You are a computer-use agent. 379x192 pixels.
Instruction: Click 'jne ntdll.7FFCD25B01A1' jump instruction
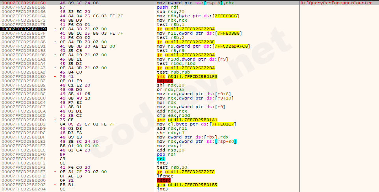(187, 120)
